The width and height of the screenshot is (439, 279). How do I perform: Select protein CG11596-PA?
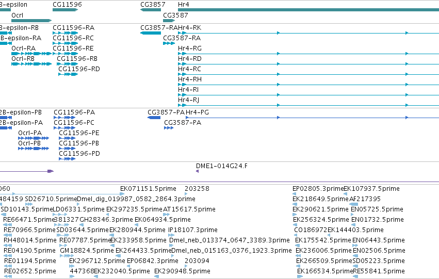coord(64,118)
